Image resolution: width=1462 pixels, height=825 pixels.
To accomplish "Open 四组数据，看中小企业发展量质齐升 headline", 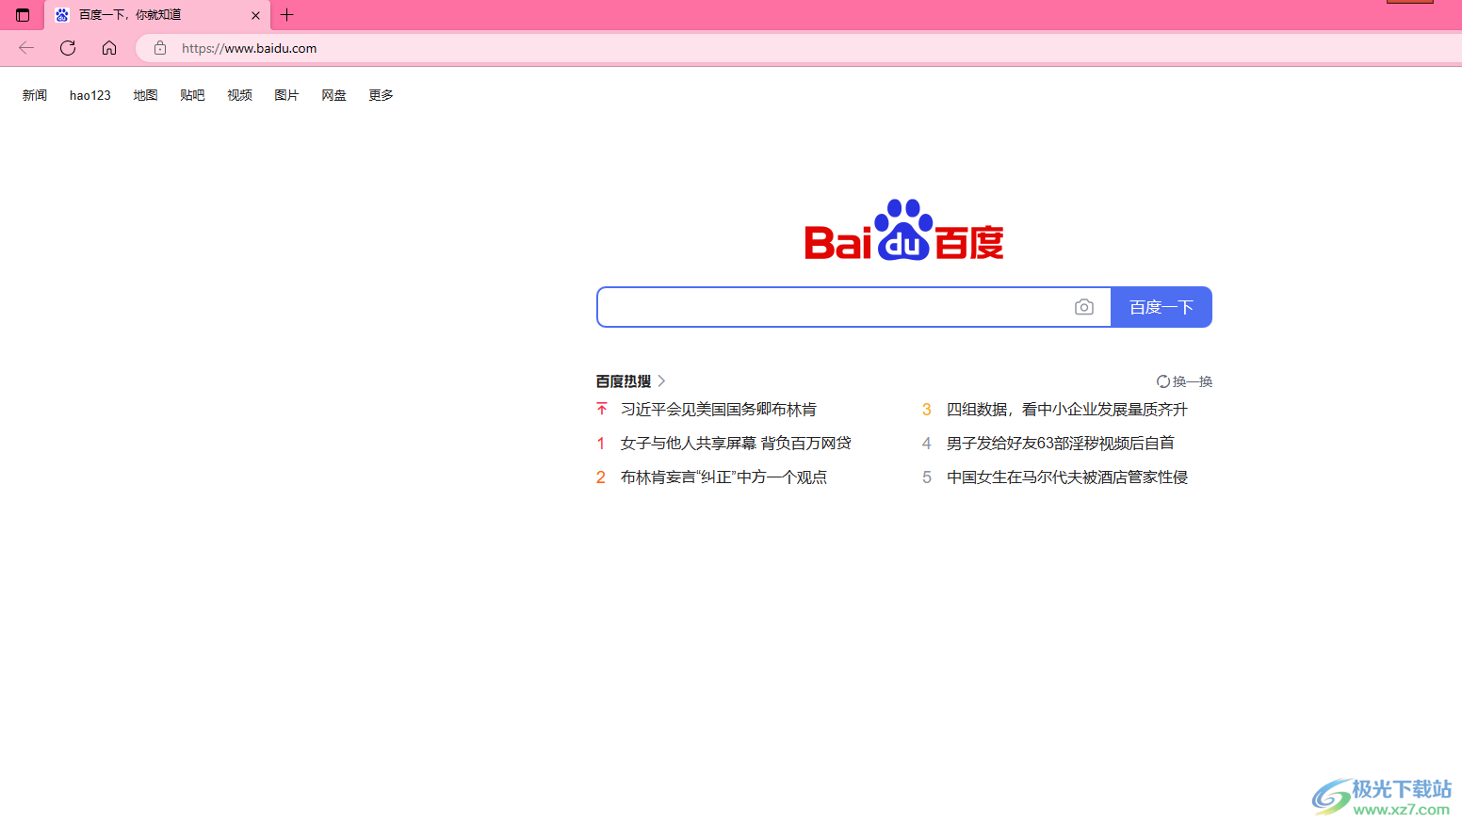I will (x=1067, y=410).
